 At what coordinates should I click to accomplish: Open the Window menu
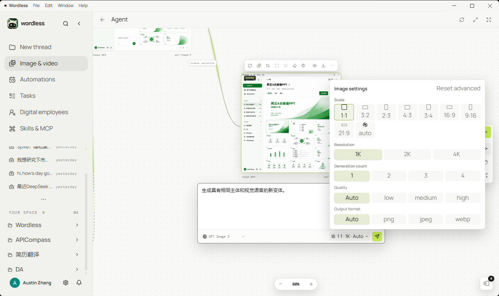click(x=65, y=5)
